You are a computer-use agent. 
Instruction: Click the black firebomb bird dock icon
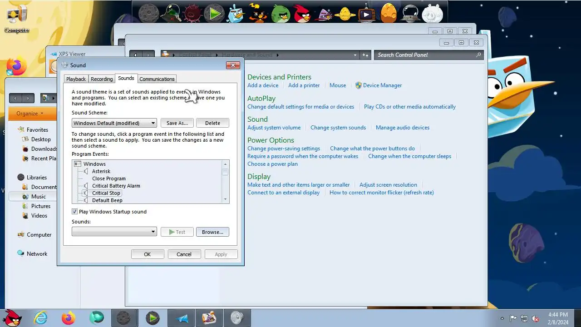[258, 13]
